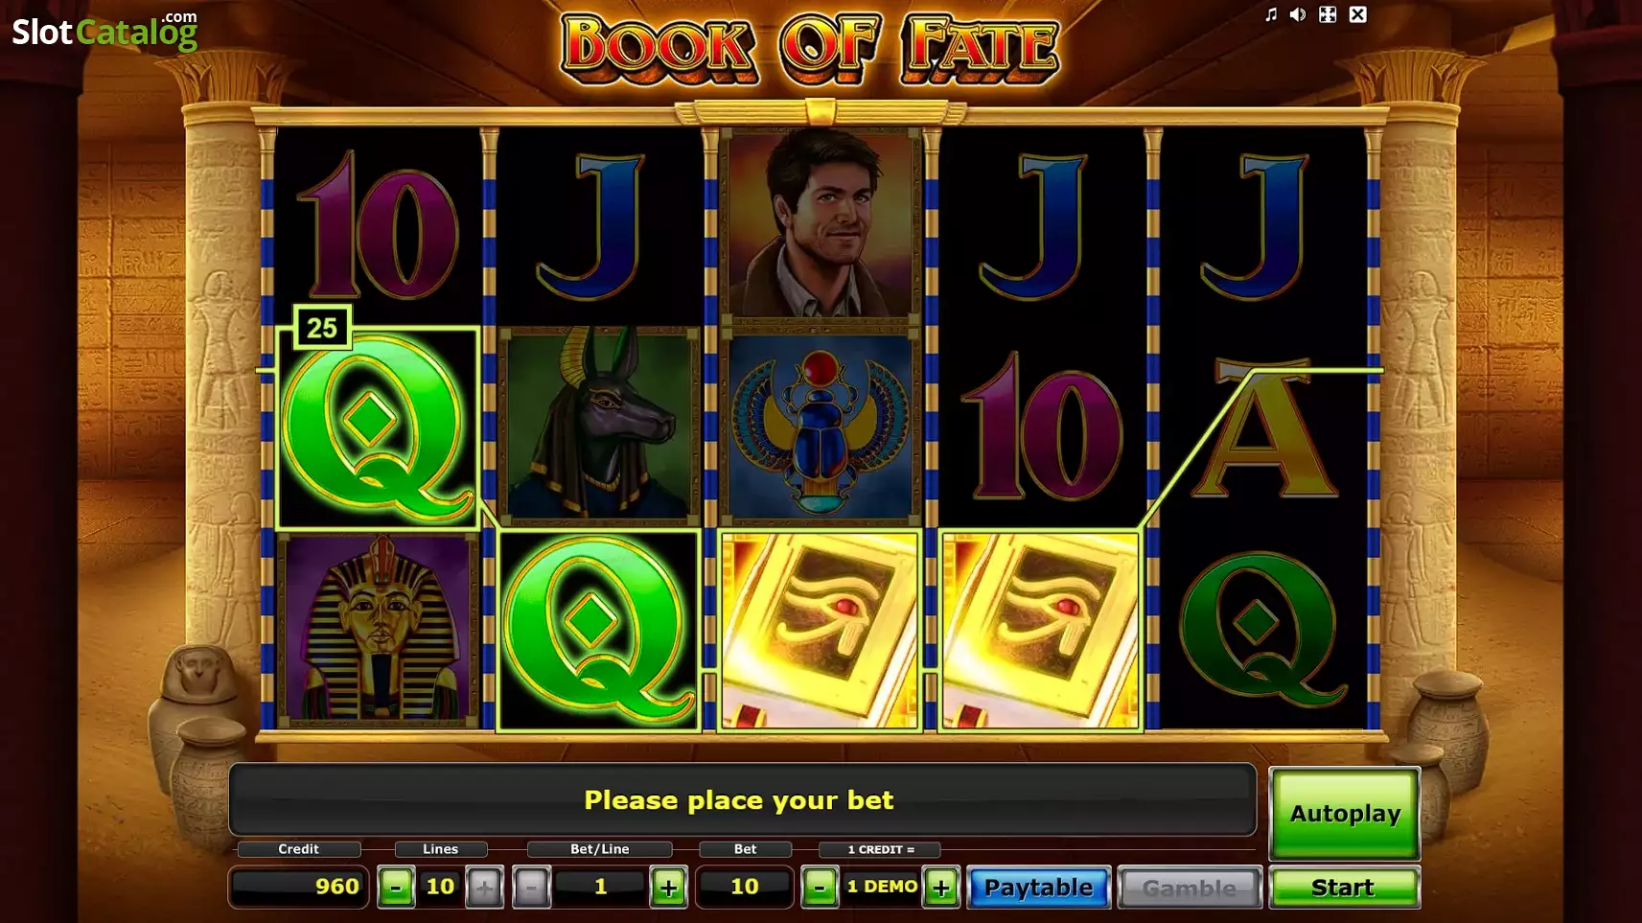Open the Paytable
1642x923 pixels.
click(x=1039, y=888)
